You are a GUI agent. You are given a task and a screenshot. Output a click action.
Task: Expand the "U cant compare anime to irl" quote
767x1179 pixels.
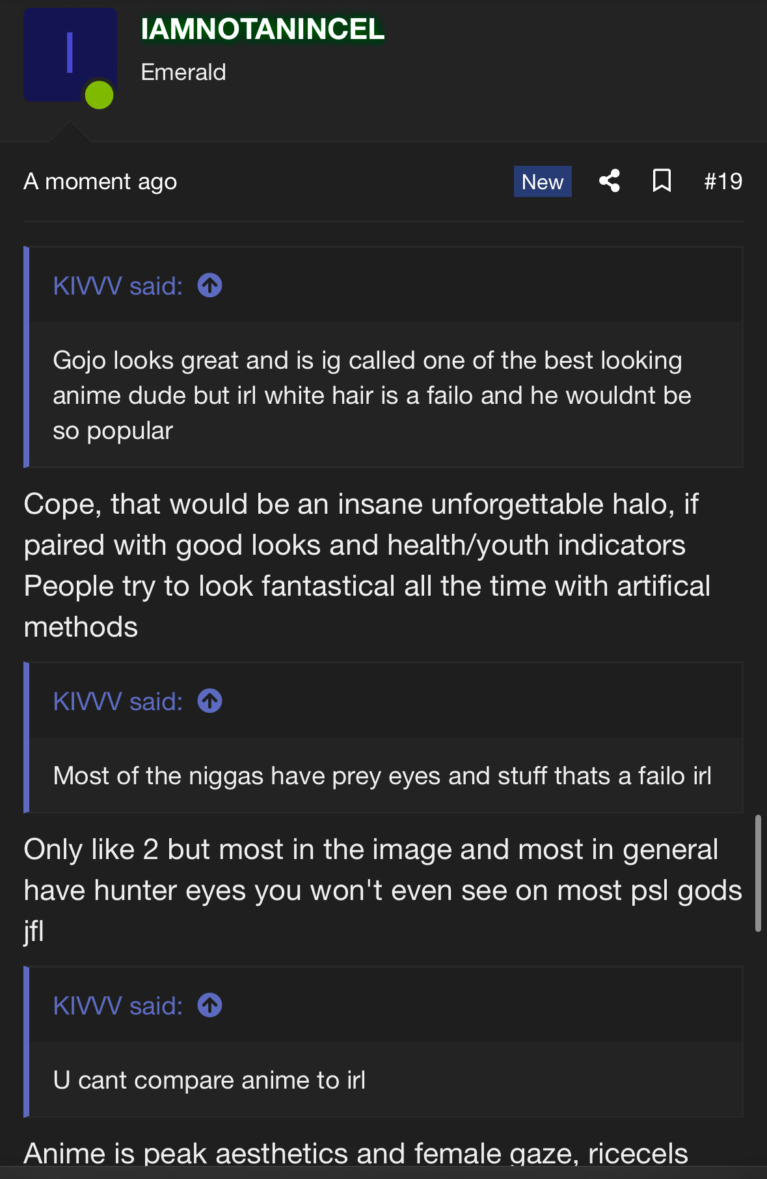[x=209, y=1080]
